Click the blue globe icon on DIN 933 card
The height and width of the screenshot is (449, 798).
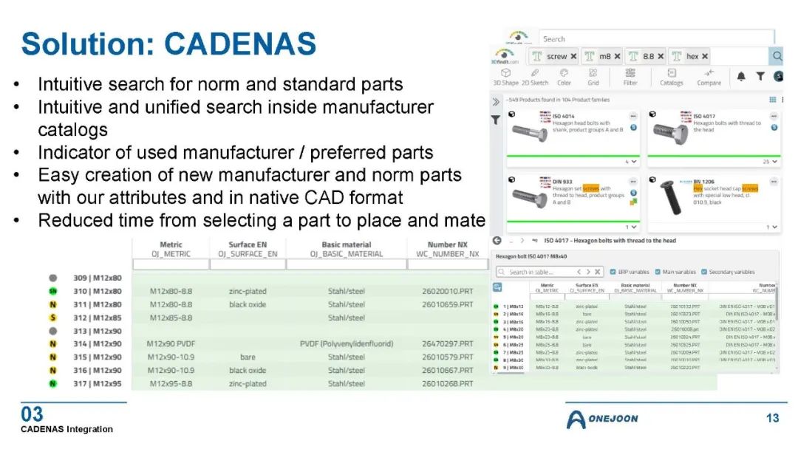pyautogui.click(x=634, y=193)
